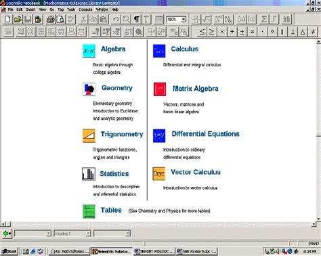Click the Statistics bar chart icon
321x256 pixels.
[x=89, y=174]
